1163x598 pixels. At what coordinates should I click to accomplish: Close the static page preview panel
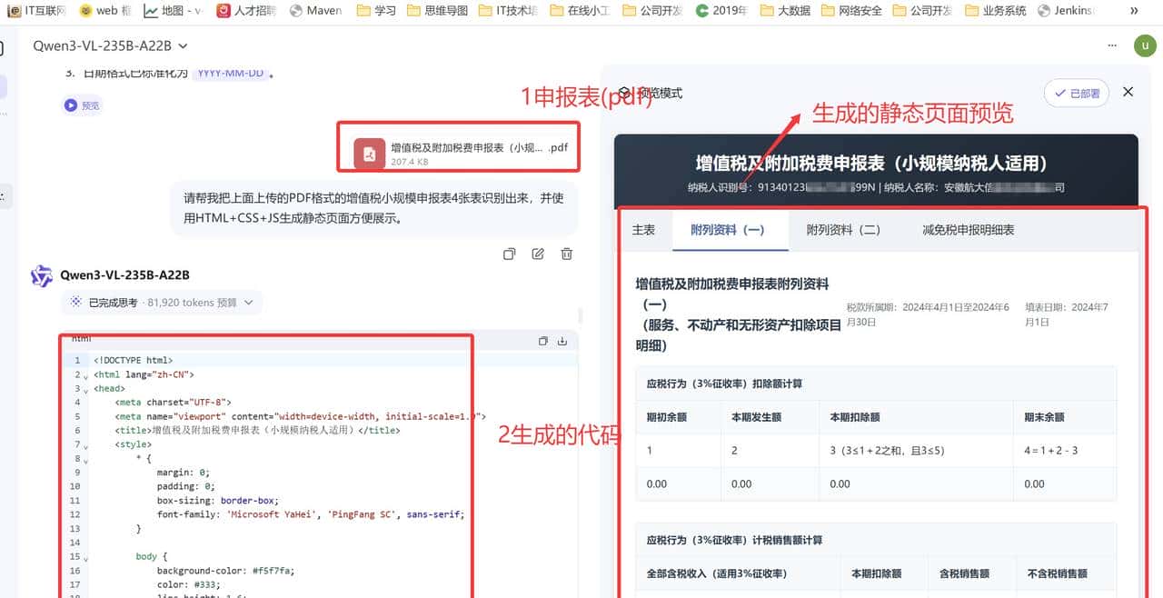coord(1128,92)
